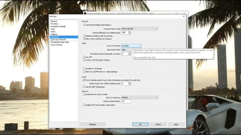Screen dimensions: 241x135
Task: Click the Global Audio Sync Offset field
Action: [125, 83]
